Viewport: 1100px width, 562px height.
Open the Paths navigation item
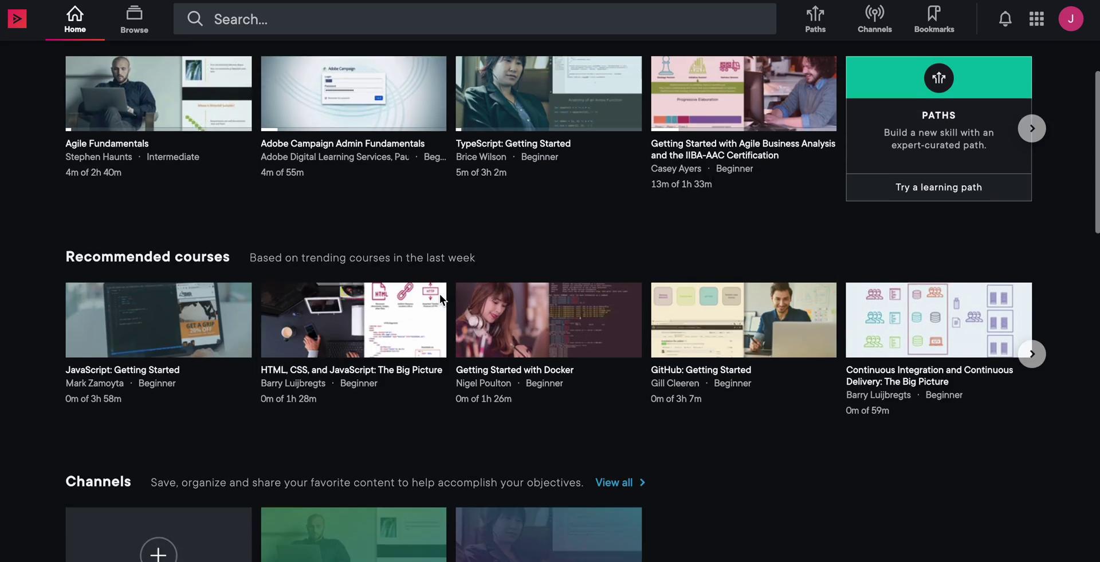click(x=815, y=19)
